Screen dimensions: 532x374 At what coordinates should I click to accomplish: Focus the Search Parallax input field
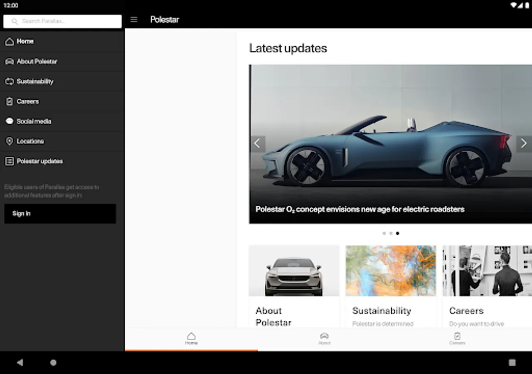coord(62,21)
